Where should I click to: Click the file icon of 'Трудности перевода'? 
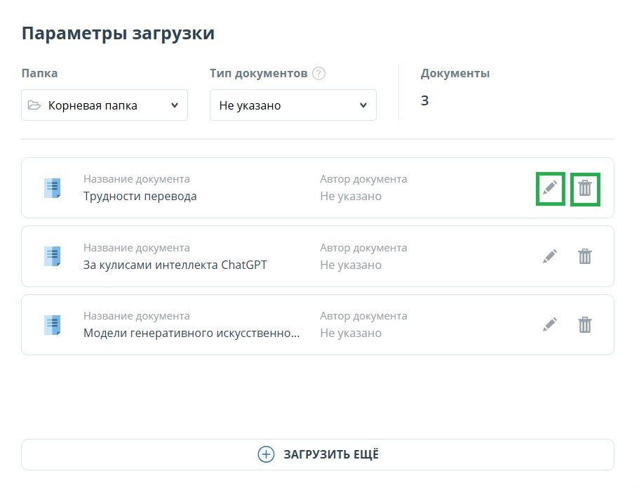[53, 187]
